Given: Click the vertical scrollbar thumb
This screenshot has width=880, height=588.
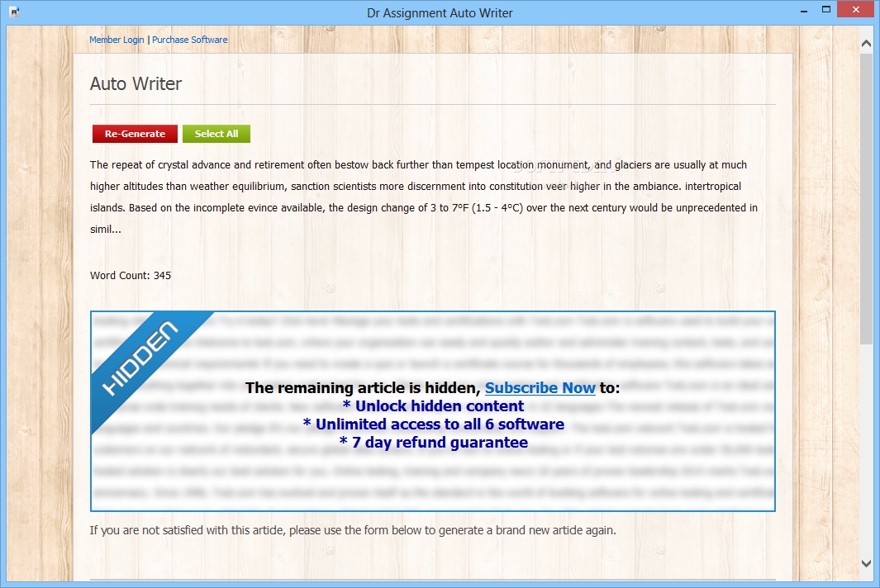Looking at the screenshot, I should (x=866, y=199).
